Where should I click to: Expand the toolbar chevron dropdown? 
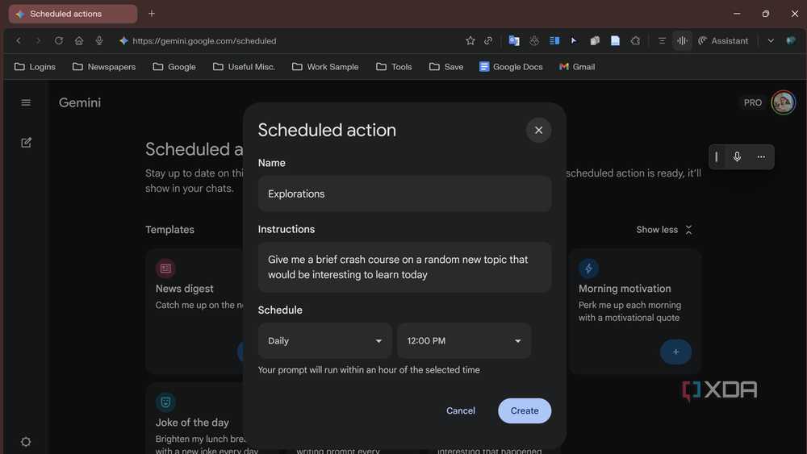[x=771, y=40]
